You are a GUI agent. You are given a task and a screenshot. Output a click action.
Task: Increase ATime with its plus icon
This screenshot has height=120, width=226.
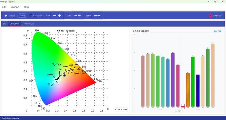point(79,16)
